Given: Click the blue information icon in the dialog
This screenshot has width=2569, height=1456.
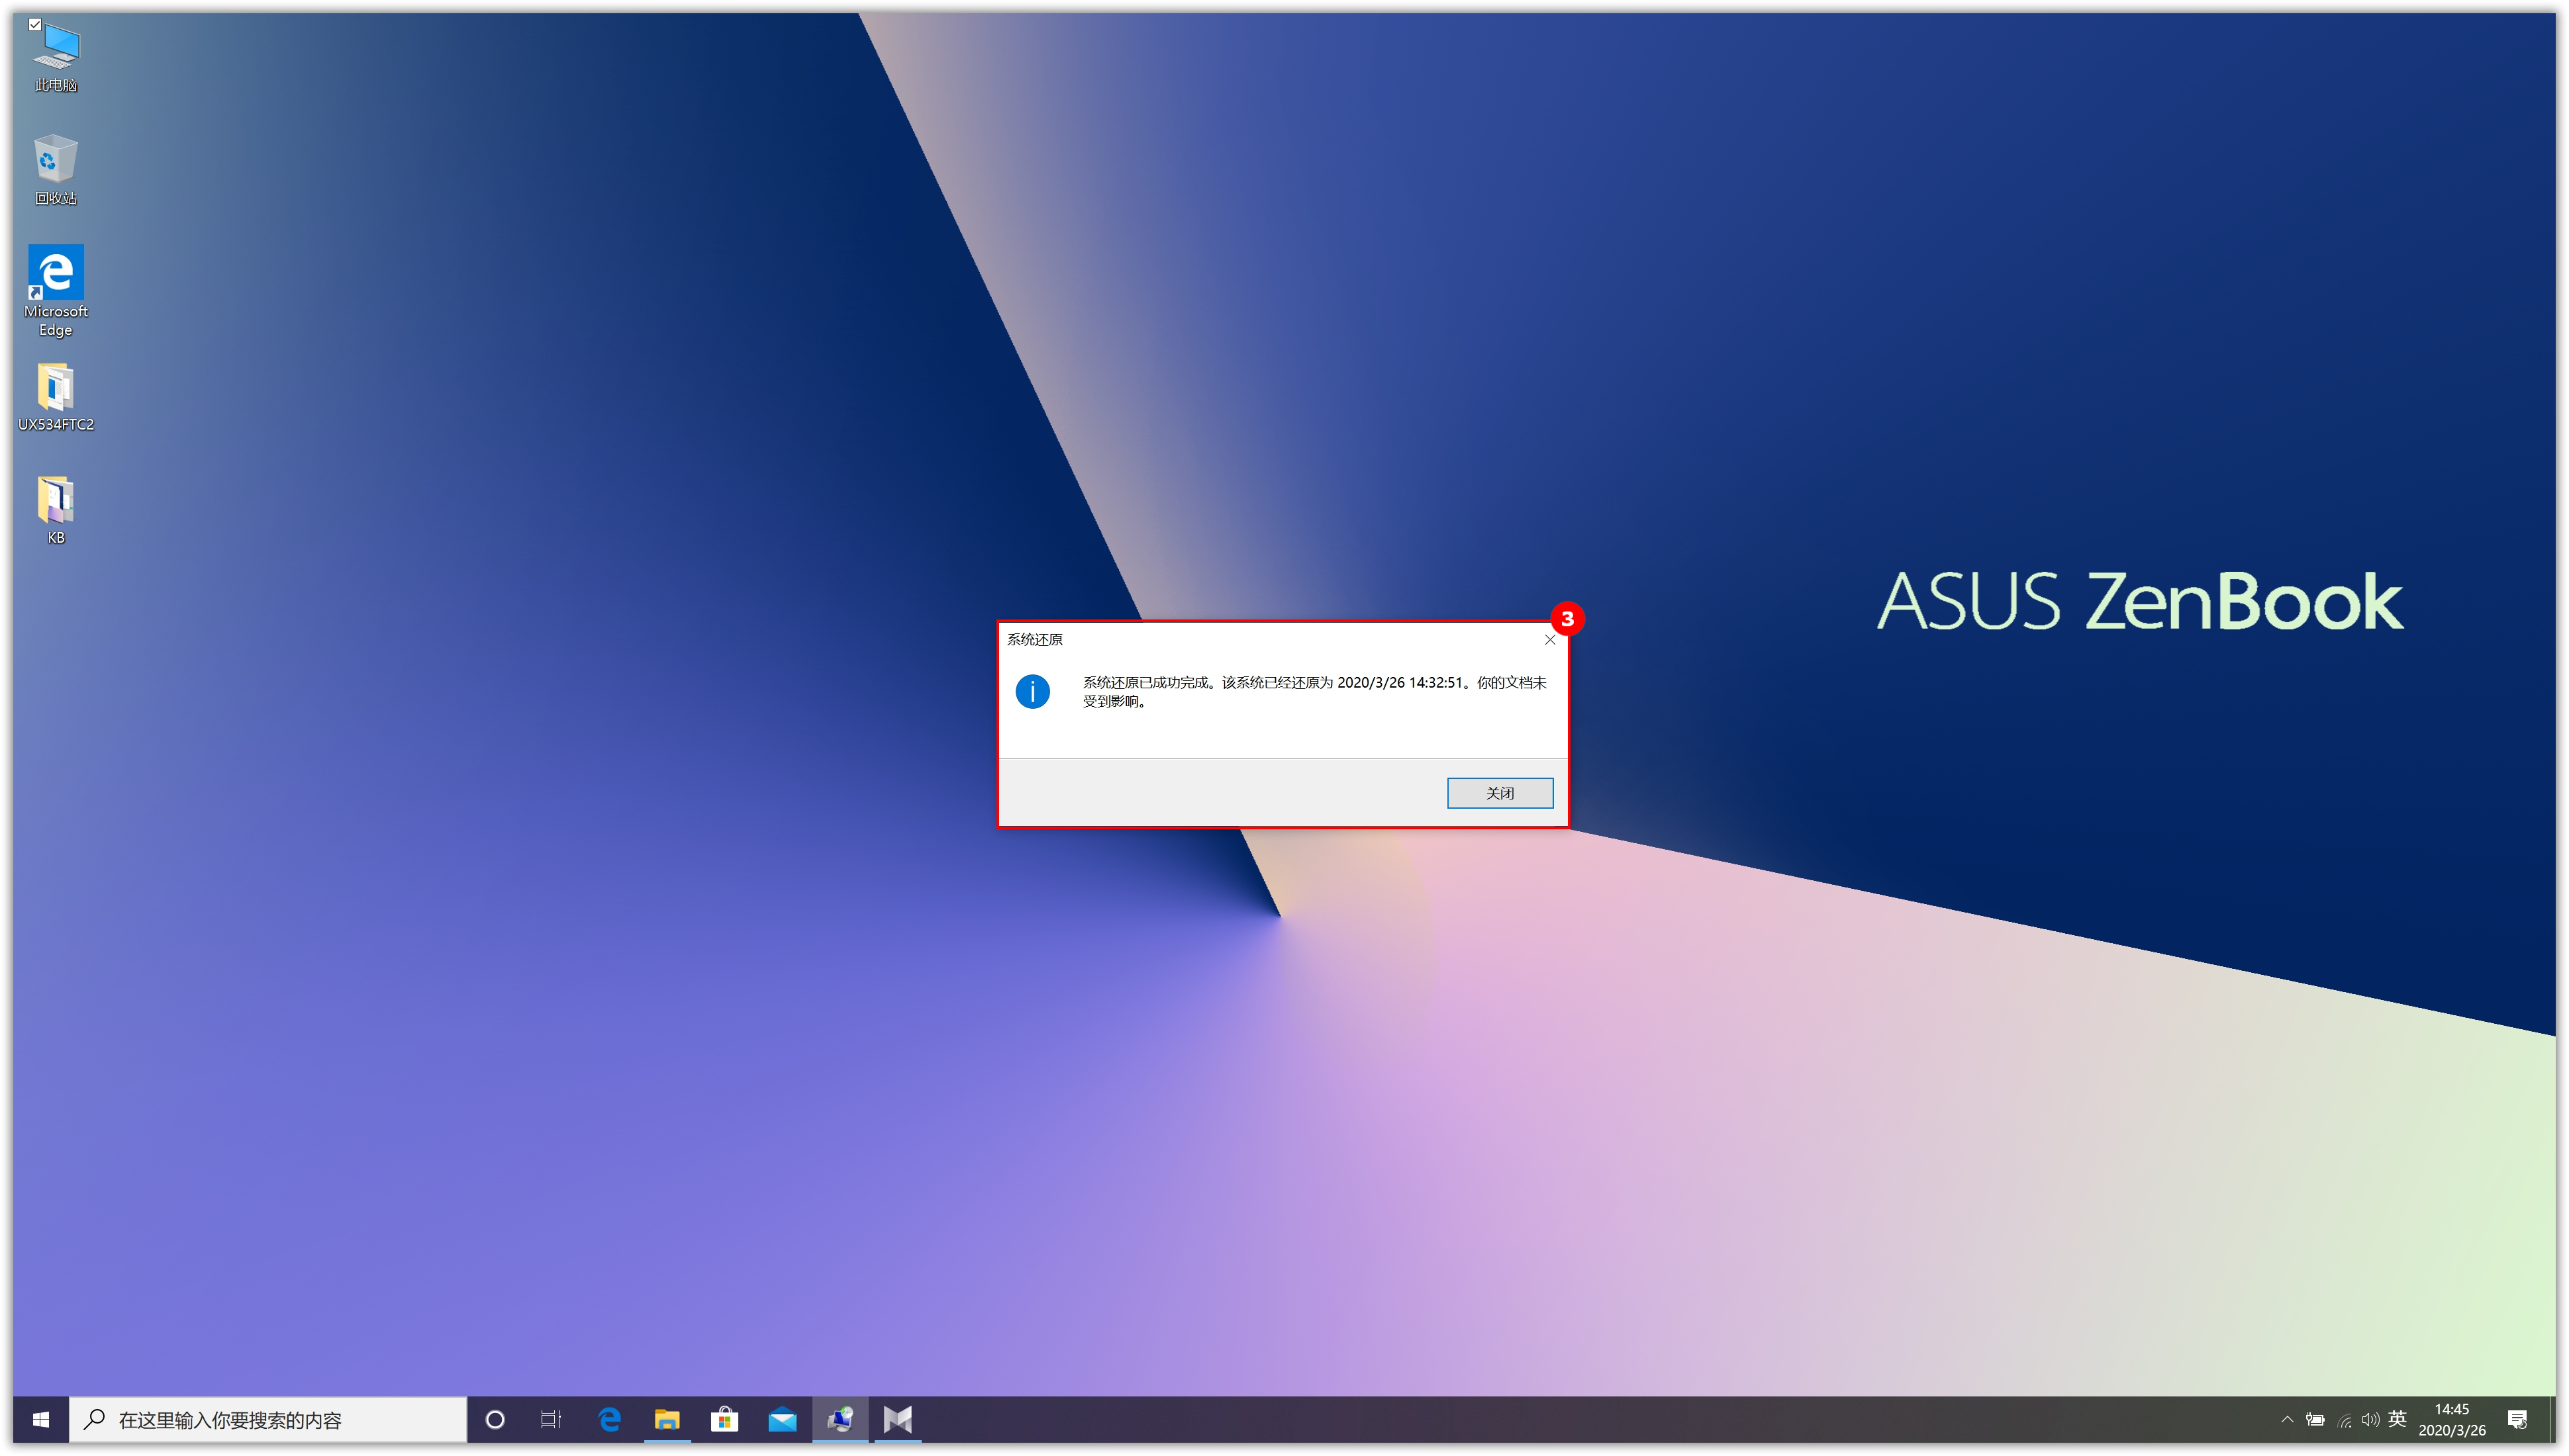Looking at the screenshot, I should tap(1032, 691).
